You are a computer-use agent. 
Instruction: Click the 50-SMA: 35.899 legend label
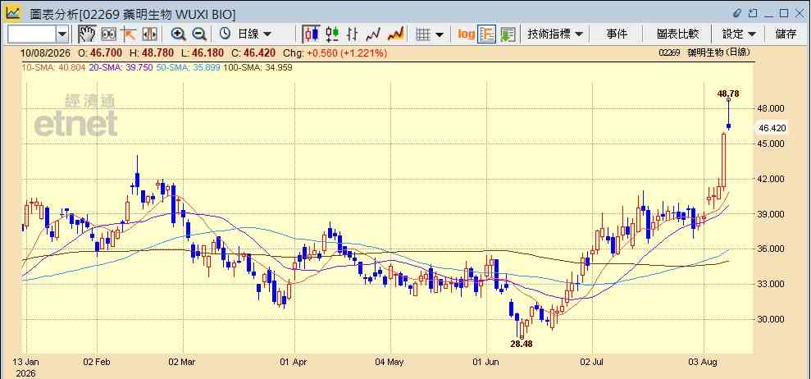click(189, 66)
